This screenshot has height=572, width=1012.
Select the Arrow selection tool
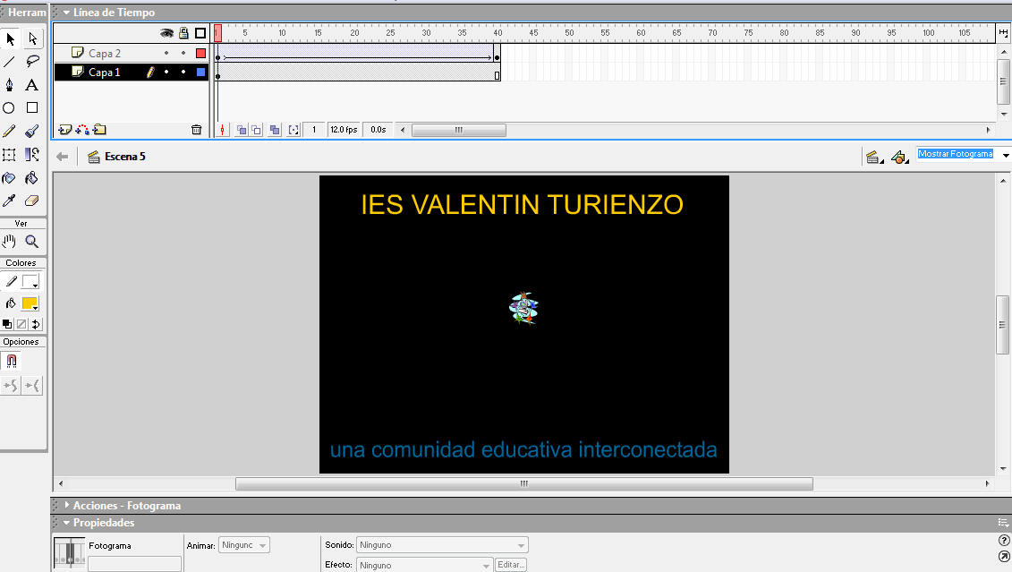10,38
